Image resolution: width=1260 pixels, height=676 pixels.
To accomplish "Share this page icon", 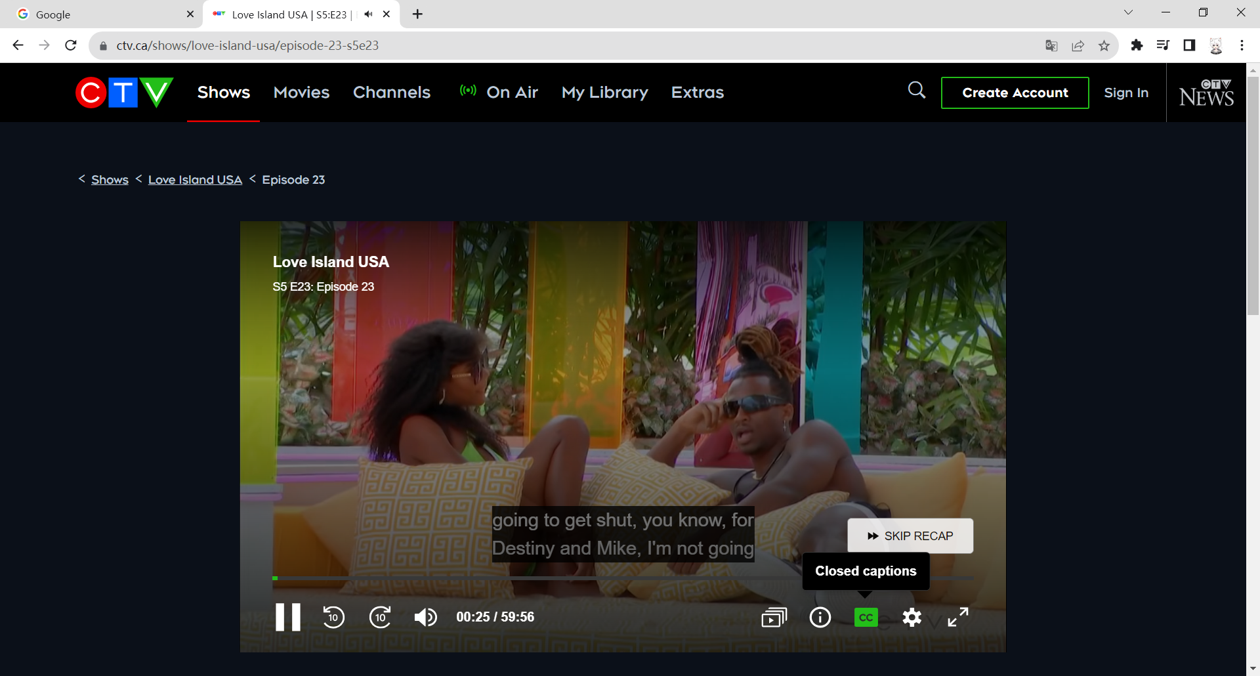I will coord(1078,45).
